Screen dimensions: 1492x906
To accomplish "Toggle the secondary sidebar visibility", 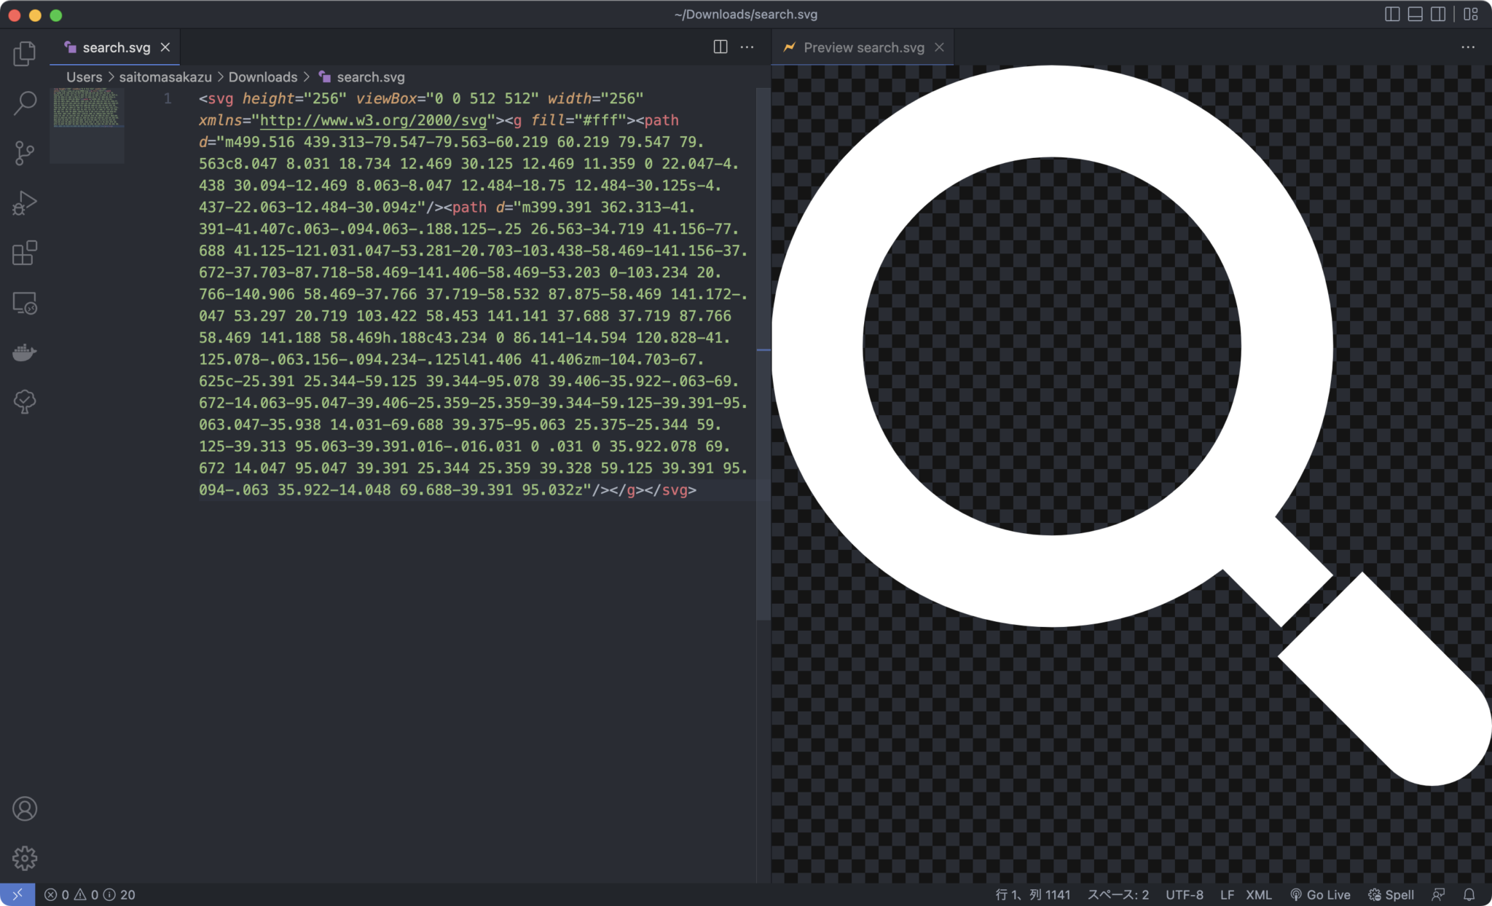I will pyautogui.click(x=1439, y=14).
